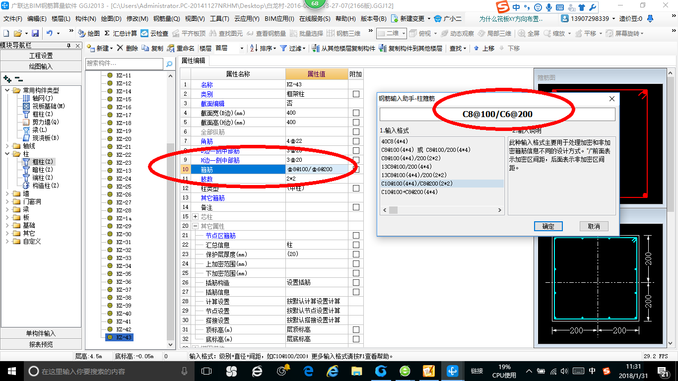Image resolution: width=678 pixels, height=381 pixels.
Task: Click the 重命名 rename tool
Action: point(181,48)
